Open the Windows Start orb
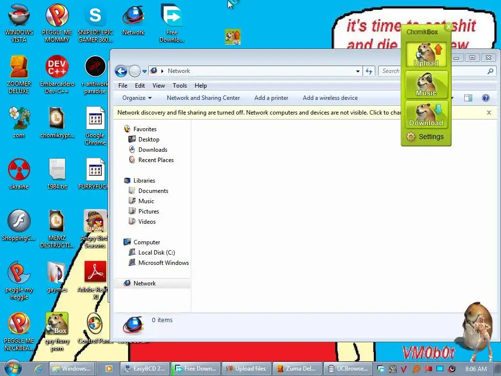The image size is (501, 376). (12, 368)
